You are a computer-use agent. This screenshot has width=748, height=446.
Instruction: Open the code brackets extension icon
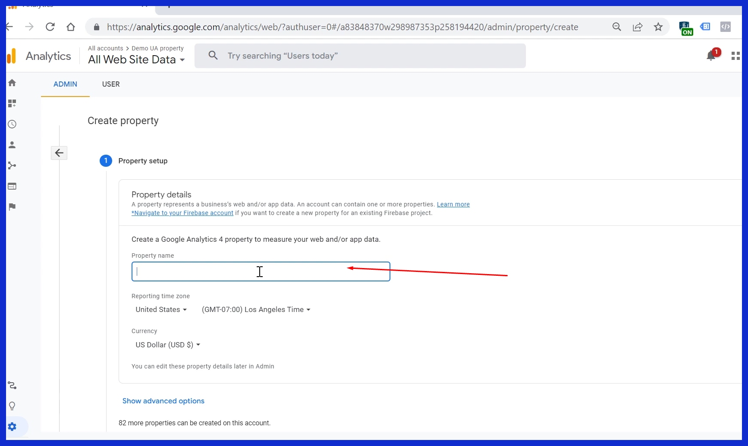click(726, 27)
